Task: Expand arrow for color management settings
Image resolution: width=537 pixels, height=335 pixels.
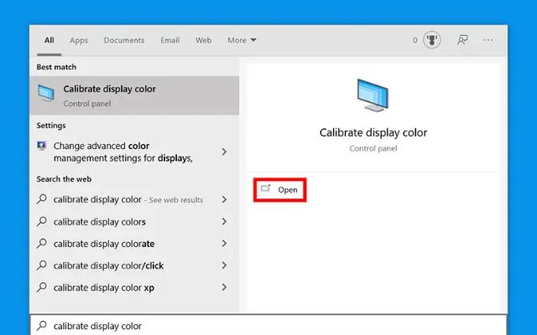Action: coord(224,152)
